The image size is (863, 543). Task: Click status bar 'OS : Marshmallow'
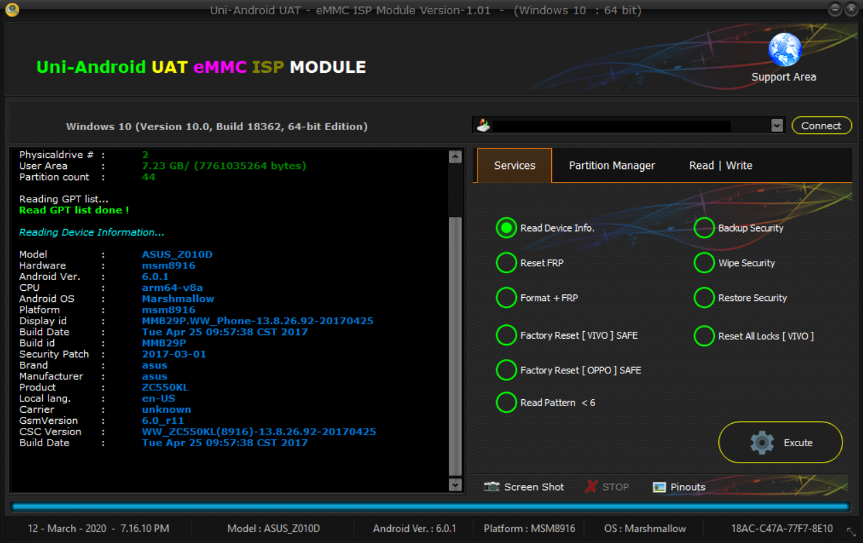coord(645,528)
